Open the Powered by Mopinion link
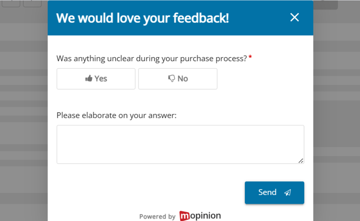Image resolution: width=360 pixels, height=221 pixels. point(180,216)
